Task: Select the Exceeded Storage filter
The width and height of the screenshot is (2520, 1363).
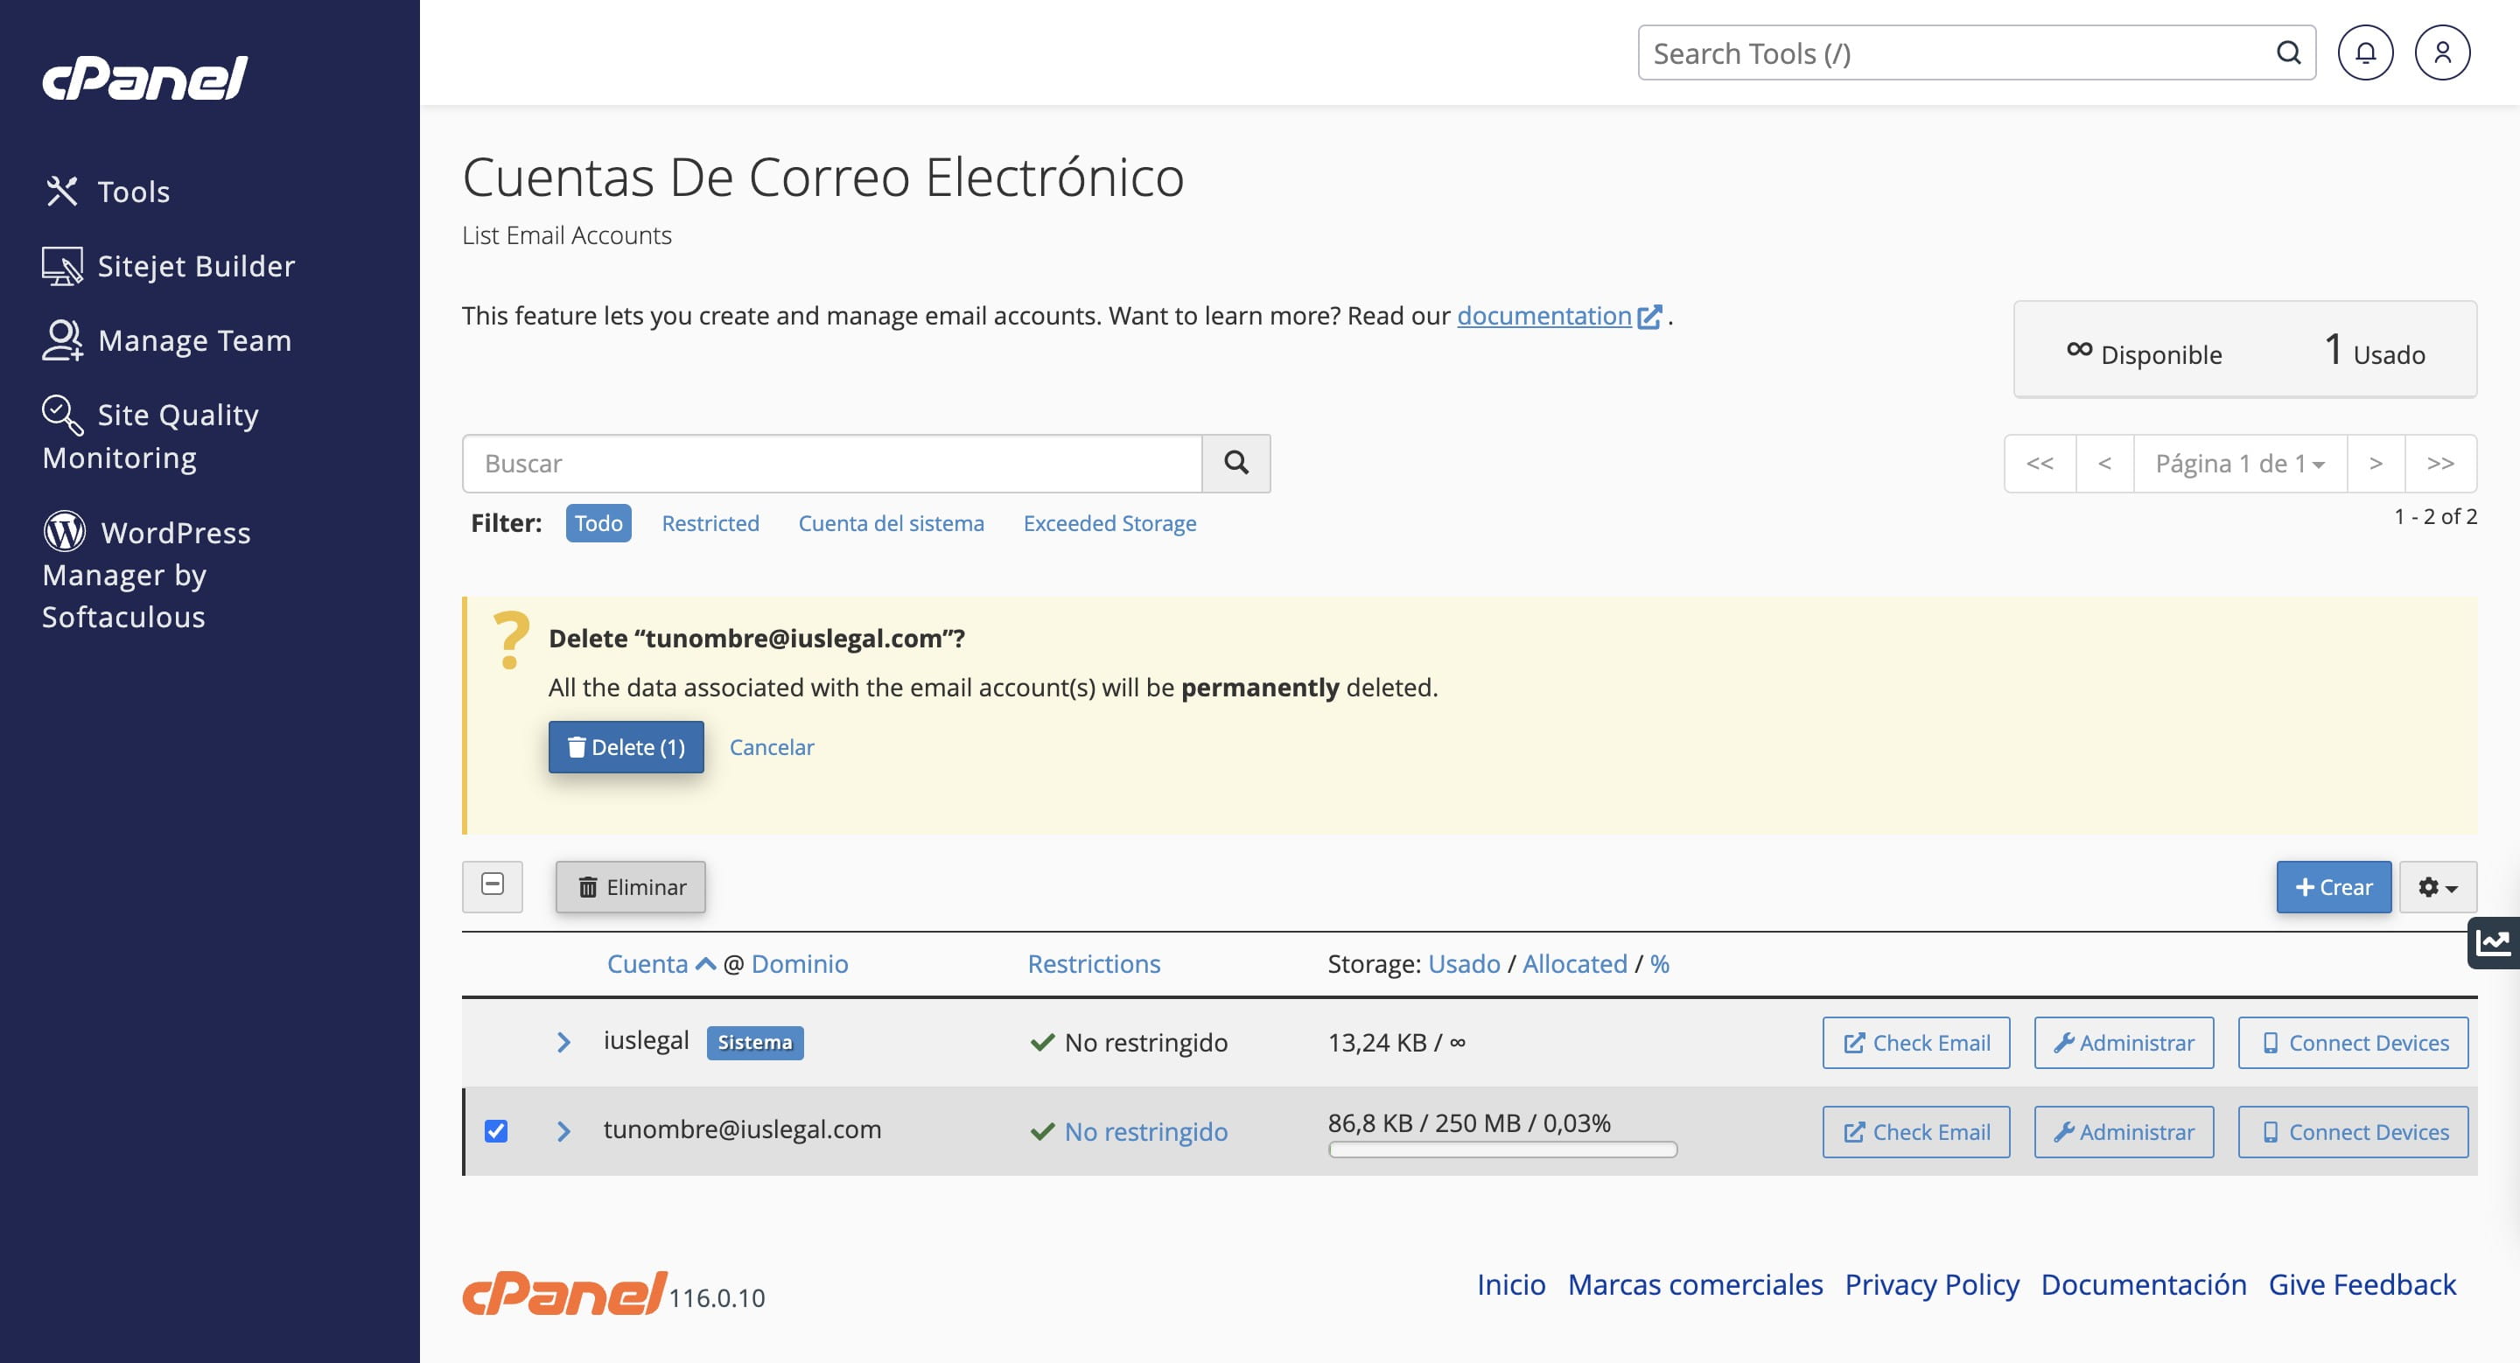Action: pyautogui.click(x=1109, y=523)
